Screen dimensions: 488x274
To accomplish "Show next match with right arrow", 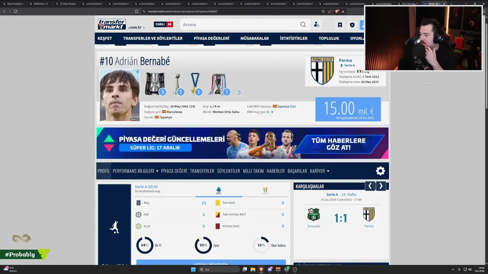I will [x=380, y=186].
